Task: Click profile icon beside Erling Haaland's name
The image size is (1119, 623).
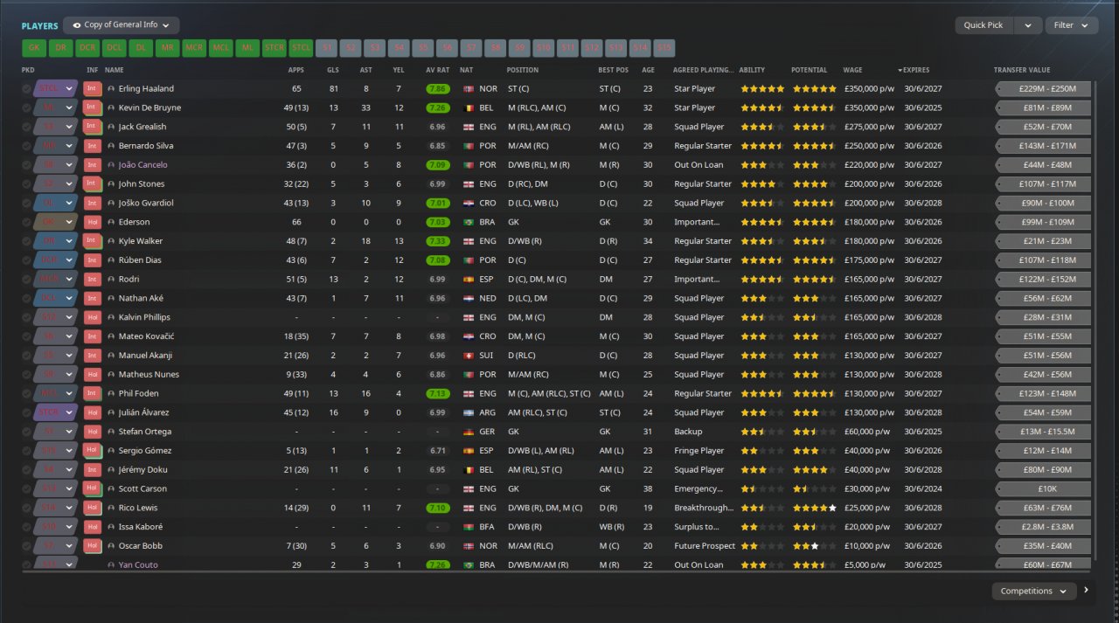Action: (112, 88)
